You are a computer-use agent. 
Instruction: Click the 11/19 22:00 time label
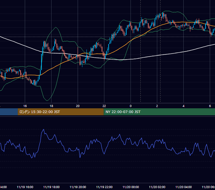[104, 187]
